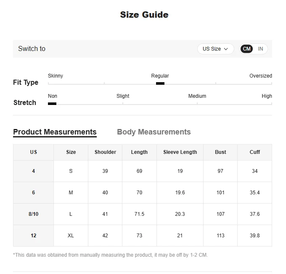The width and height of the screenshot is (286, 274).
Task: Click the Cuff column header
Action: coord(254,152)
